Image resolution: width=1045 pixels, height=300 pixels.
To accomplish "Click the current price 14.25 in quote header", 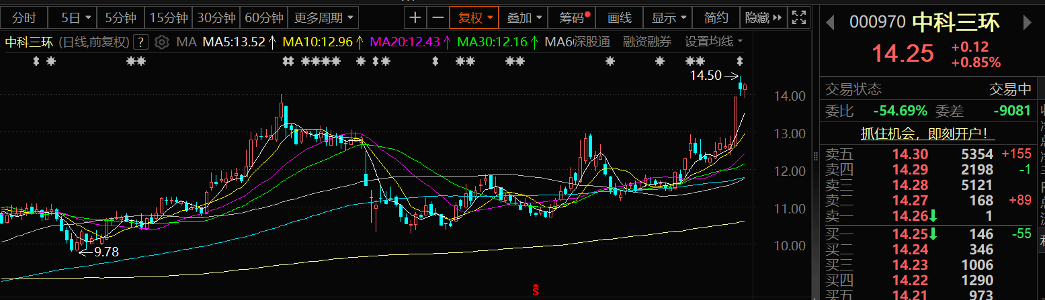I will (x=903, y=53).
